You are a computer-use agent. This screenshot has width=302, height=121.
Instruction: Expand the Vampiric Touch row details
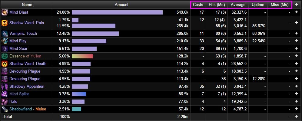click(297, 33)
